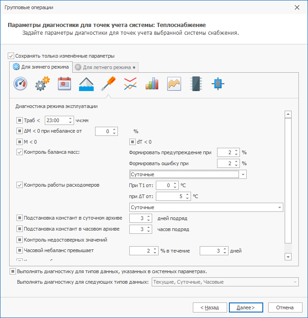This screenshot has width=308, height=318.
Task: Toggle the 'Контроль баланса масс' checkbox
Action: (x=20, y=152)
